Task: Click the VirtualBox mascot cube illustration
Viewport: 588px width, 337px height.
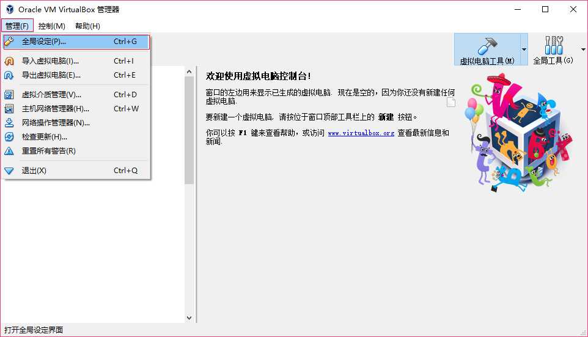Action: (520, 133)
